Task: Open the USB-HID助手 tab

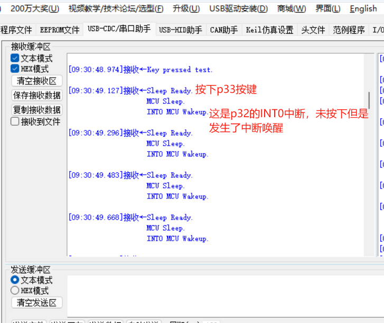Action: coord(181,30)
